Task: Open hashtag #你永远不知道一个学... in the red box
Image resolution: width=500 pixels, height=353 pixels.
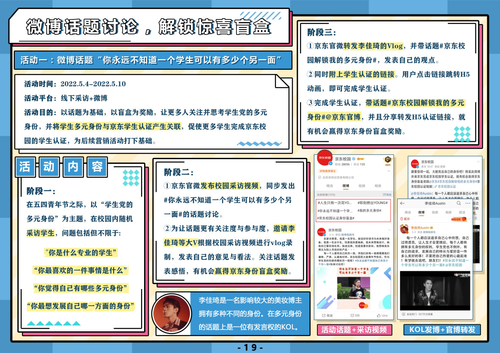Action: pyautogui.click(x=335, y=211)
